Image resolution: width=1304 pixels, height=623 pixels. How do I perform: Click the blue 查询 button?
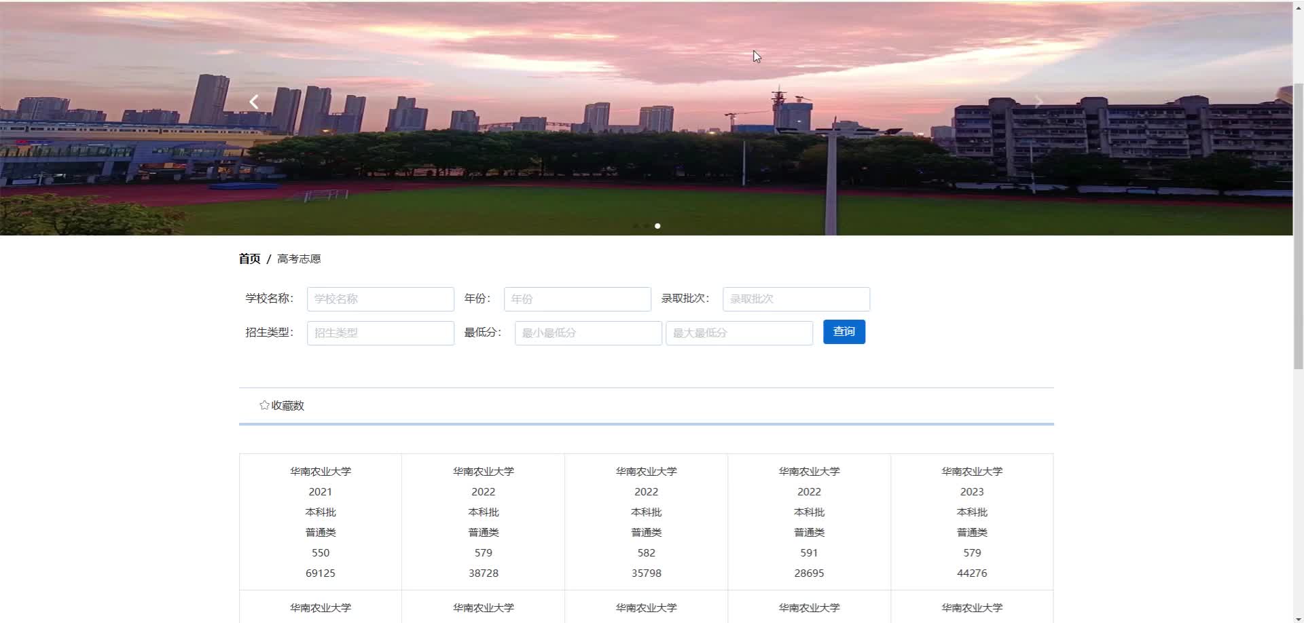pyautogui.click(x=844, y=332)
